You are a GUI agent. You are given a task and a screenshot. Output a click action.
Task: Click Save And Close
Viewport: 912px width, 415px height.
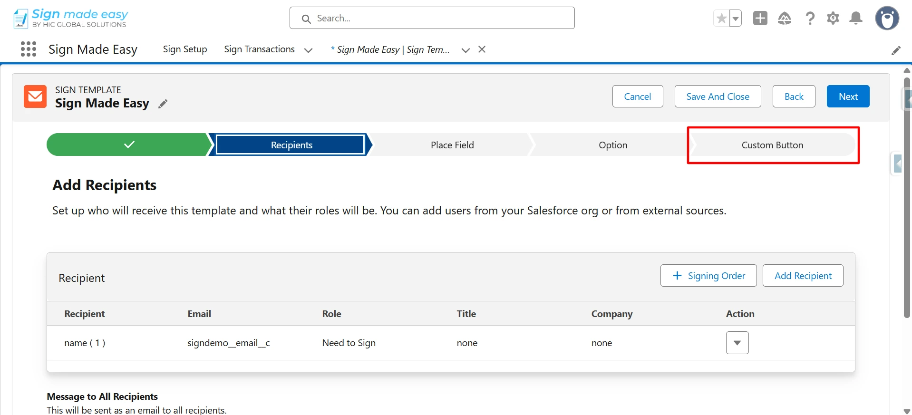click(718, 97)
